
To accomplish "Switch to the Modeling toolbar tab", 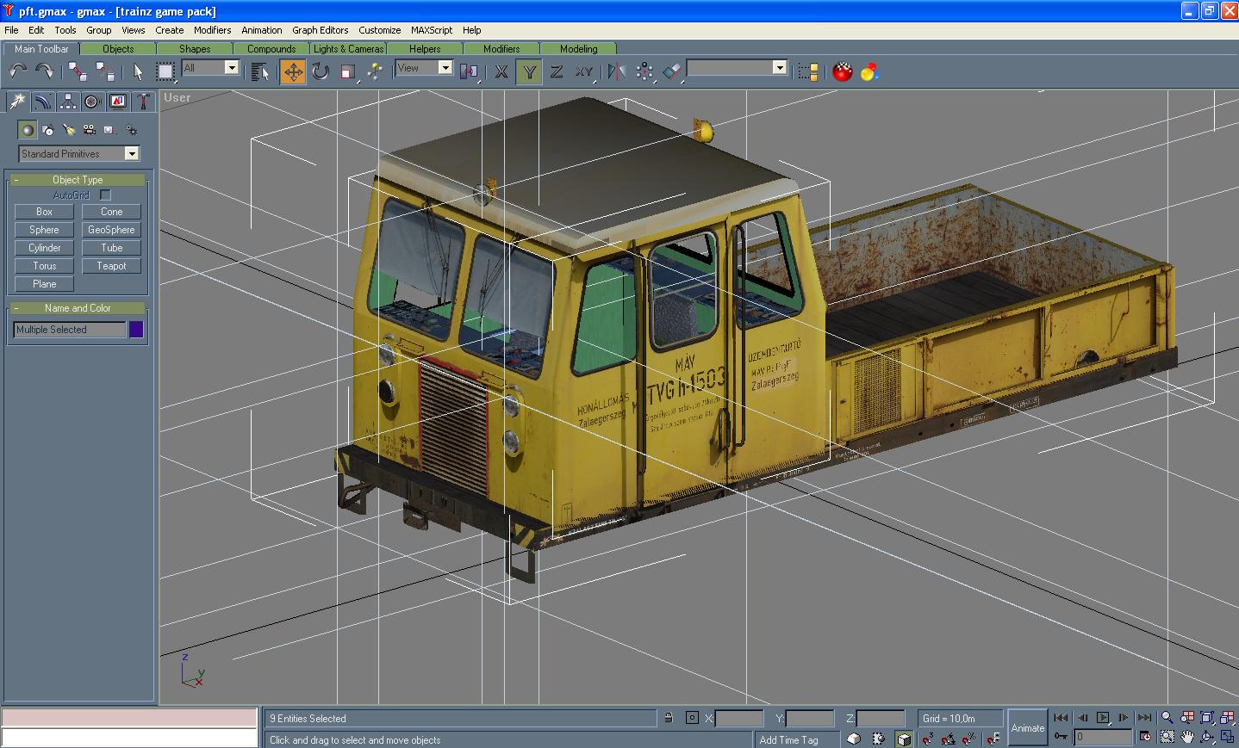I will [x=578, y=49].
